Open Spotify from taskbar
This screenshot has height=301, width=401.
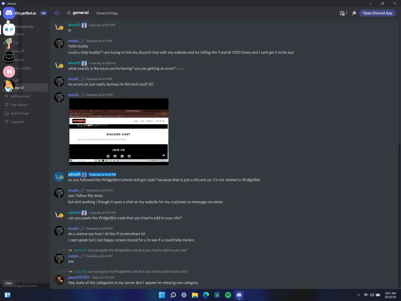click(228, 295)
